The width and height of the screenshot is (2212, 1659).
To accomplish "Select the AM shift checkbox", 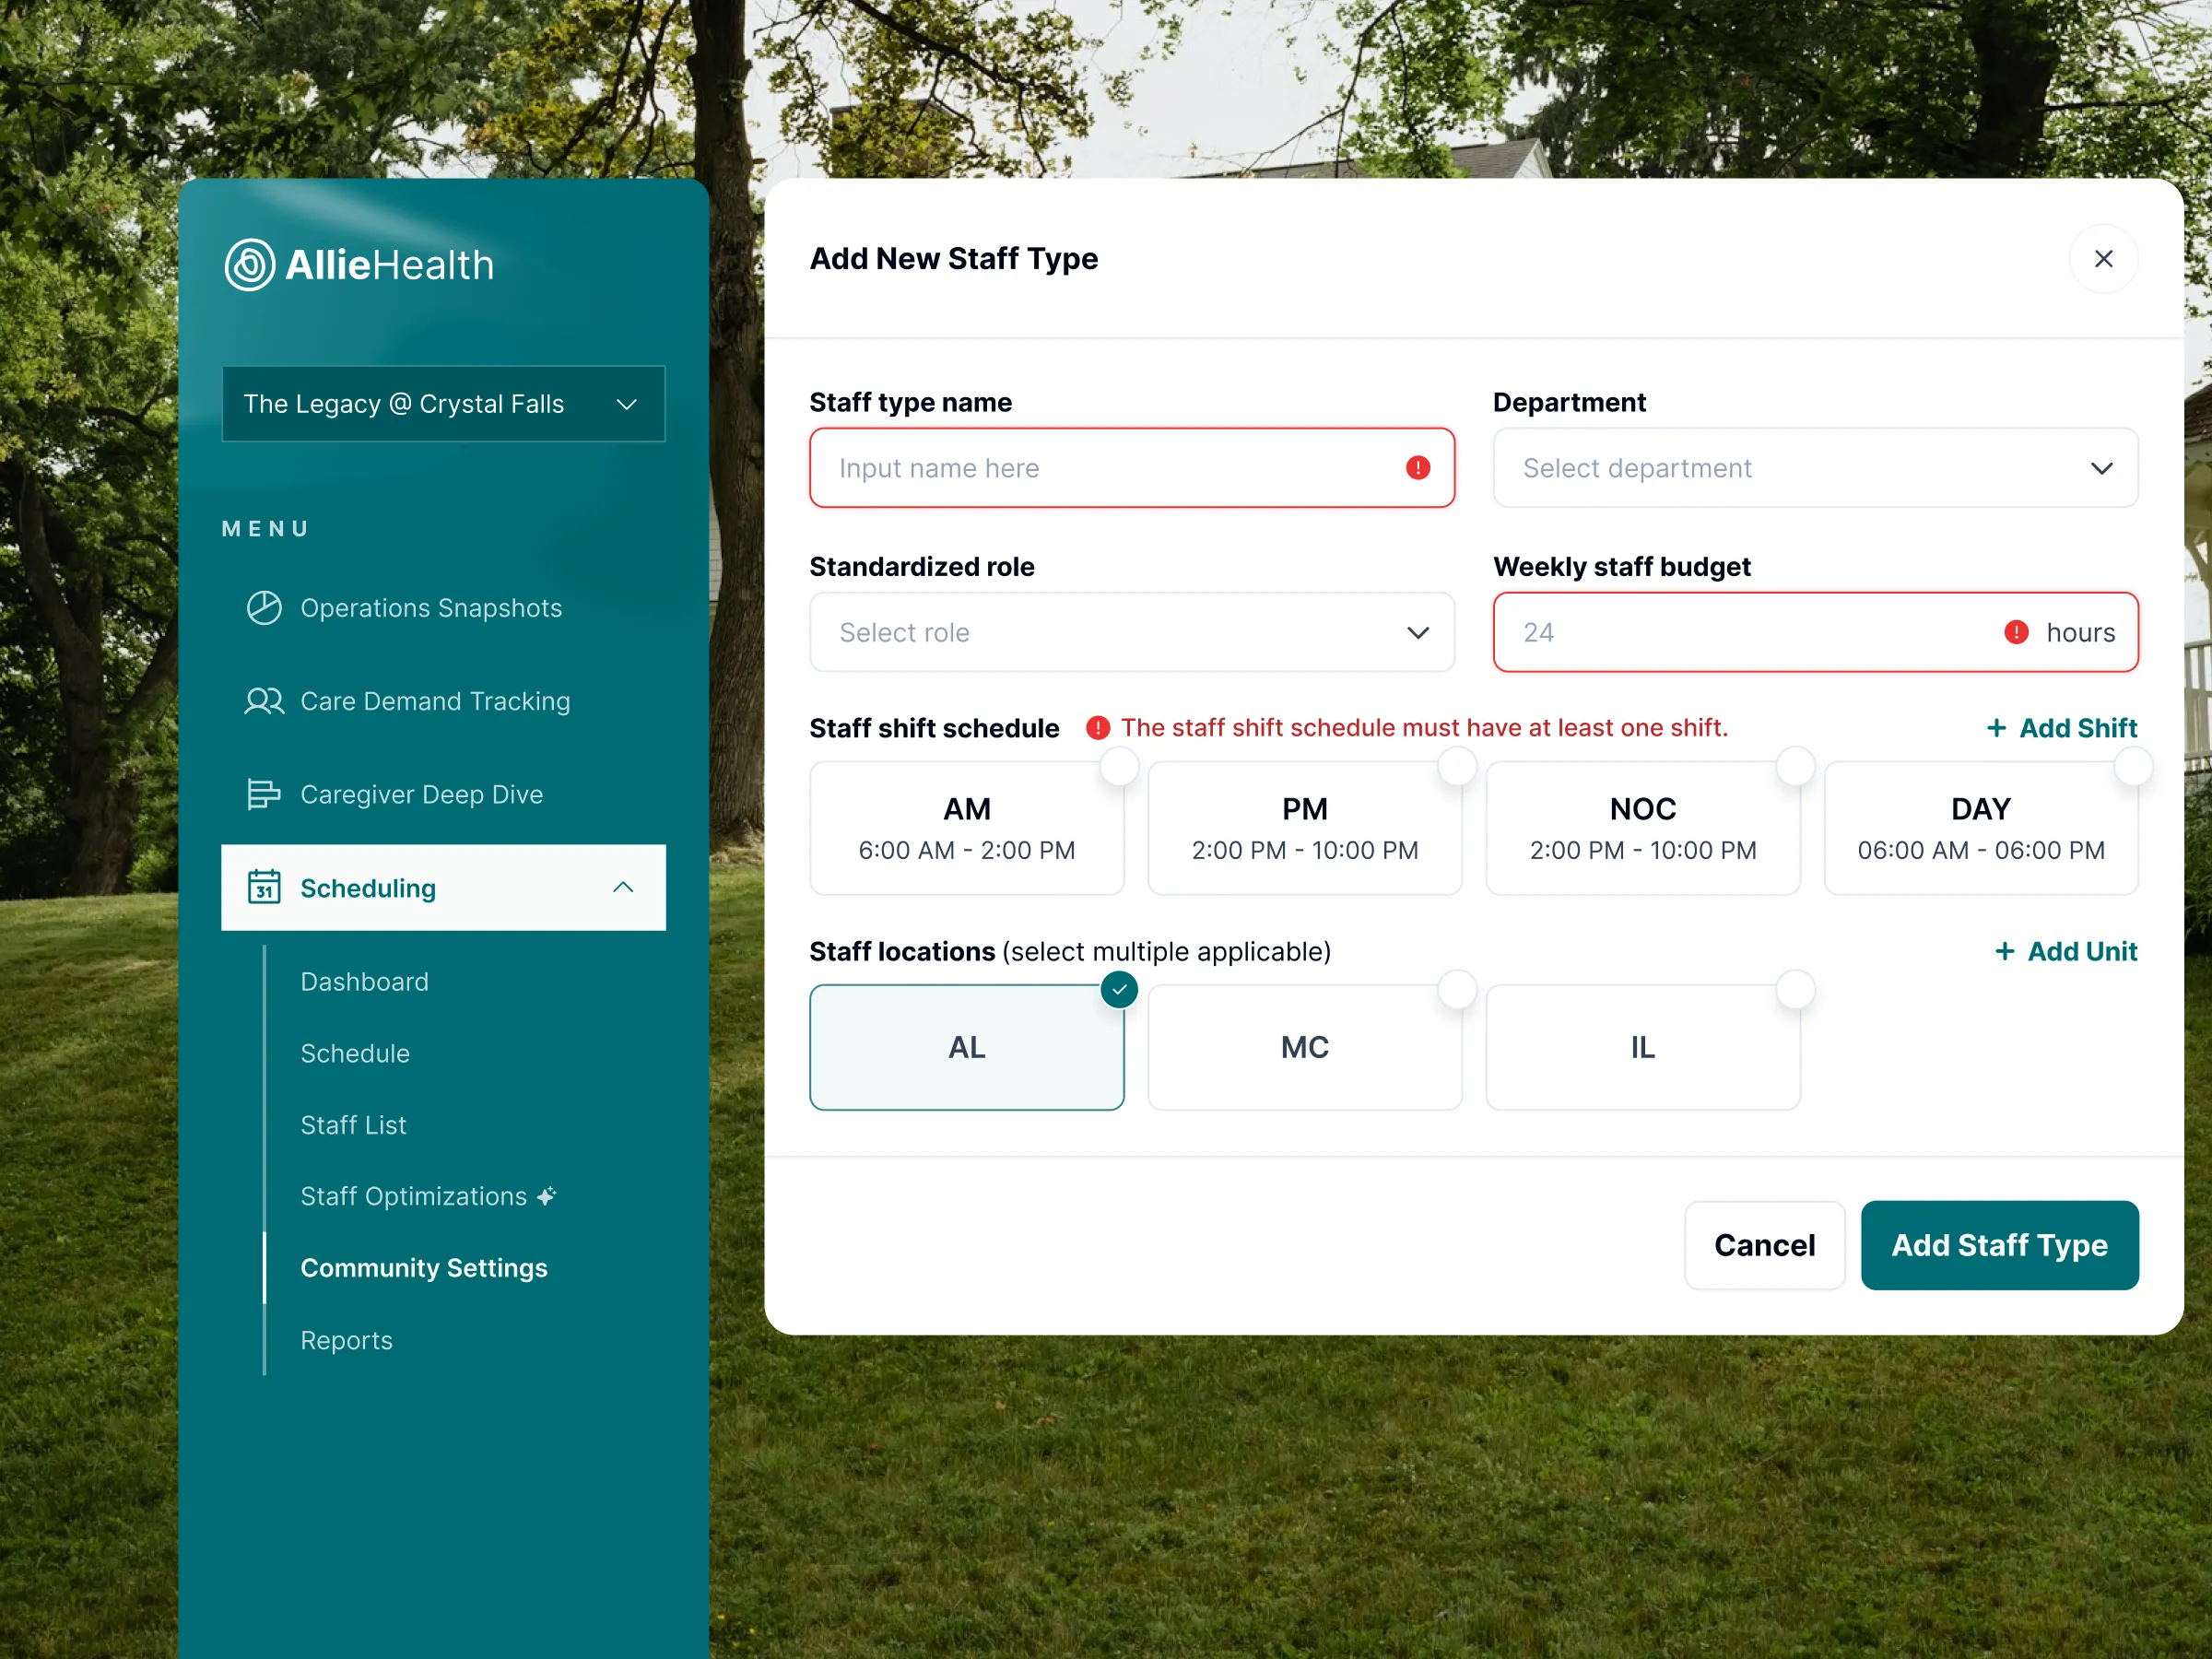I will [1118, 768].
